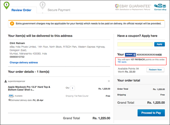Apply the coupon code

click(x=159, y=44)
